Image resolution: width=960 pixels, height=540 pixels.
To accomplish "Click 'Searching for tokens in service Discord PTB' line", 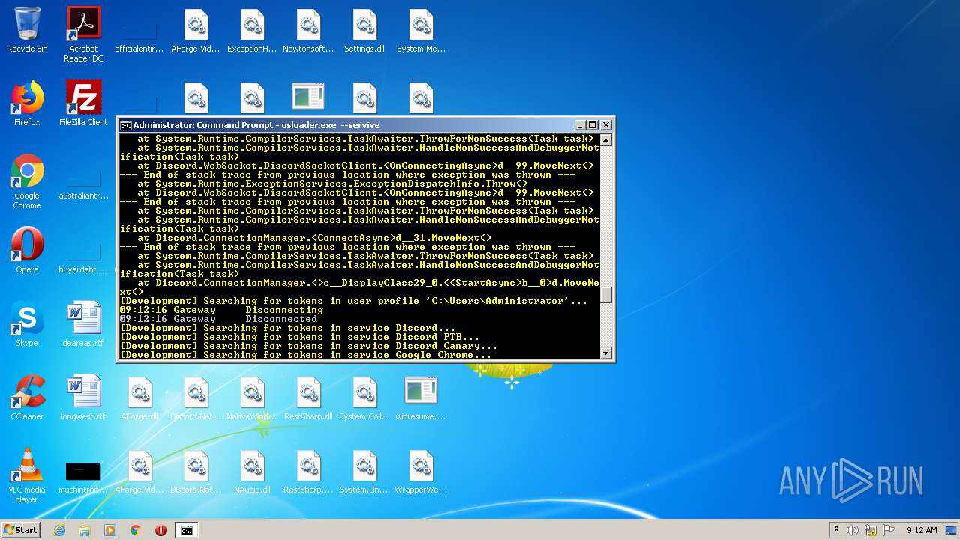I will pos(299,337).
